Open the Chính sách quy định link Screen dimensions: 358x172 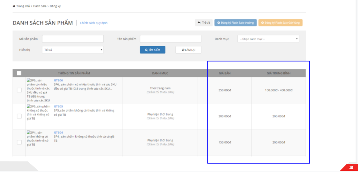coord(93,23)
